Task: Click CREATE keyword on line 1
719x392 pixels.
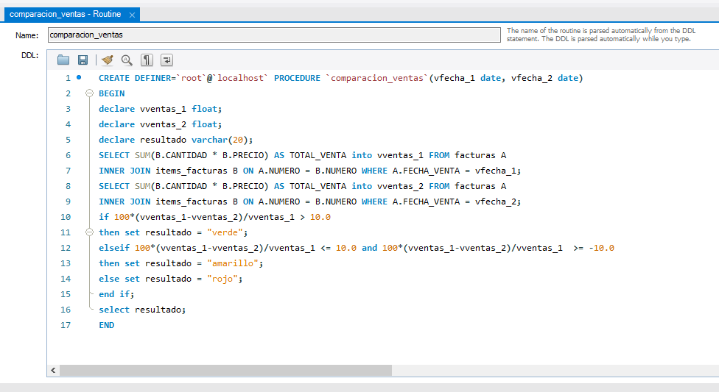Action: [x=114, y=78]
